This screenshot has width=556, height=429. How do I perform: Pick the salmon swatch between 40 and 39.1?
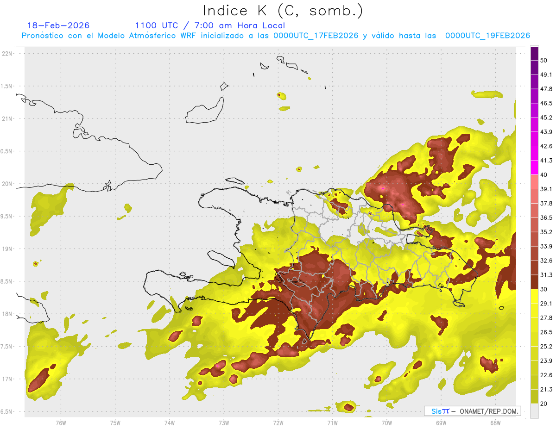[534, 182]
